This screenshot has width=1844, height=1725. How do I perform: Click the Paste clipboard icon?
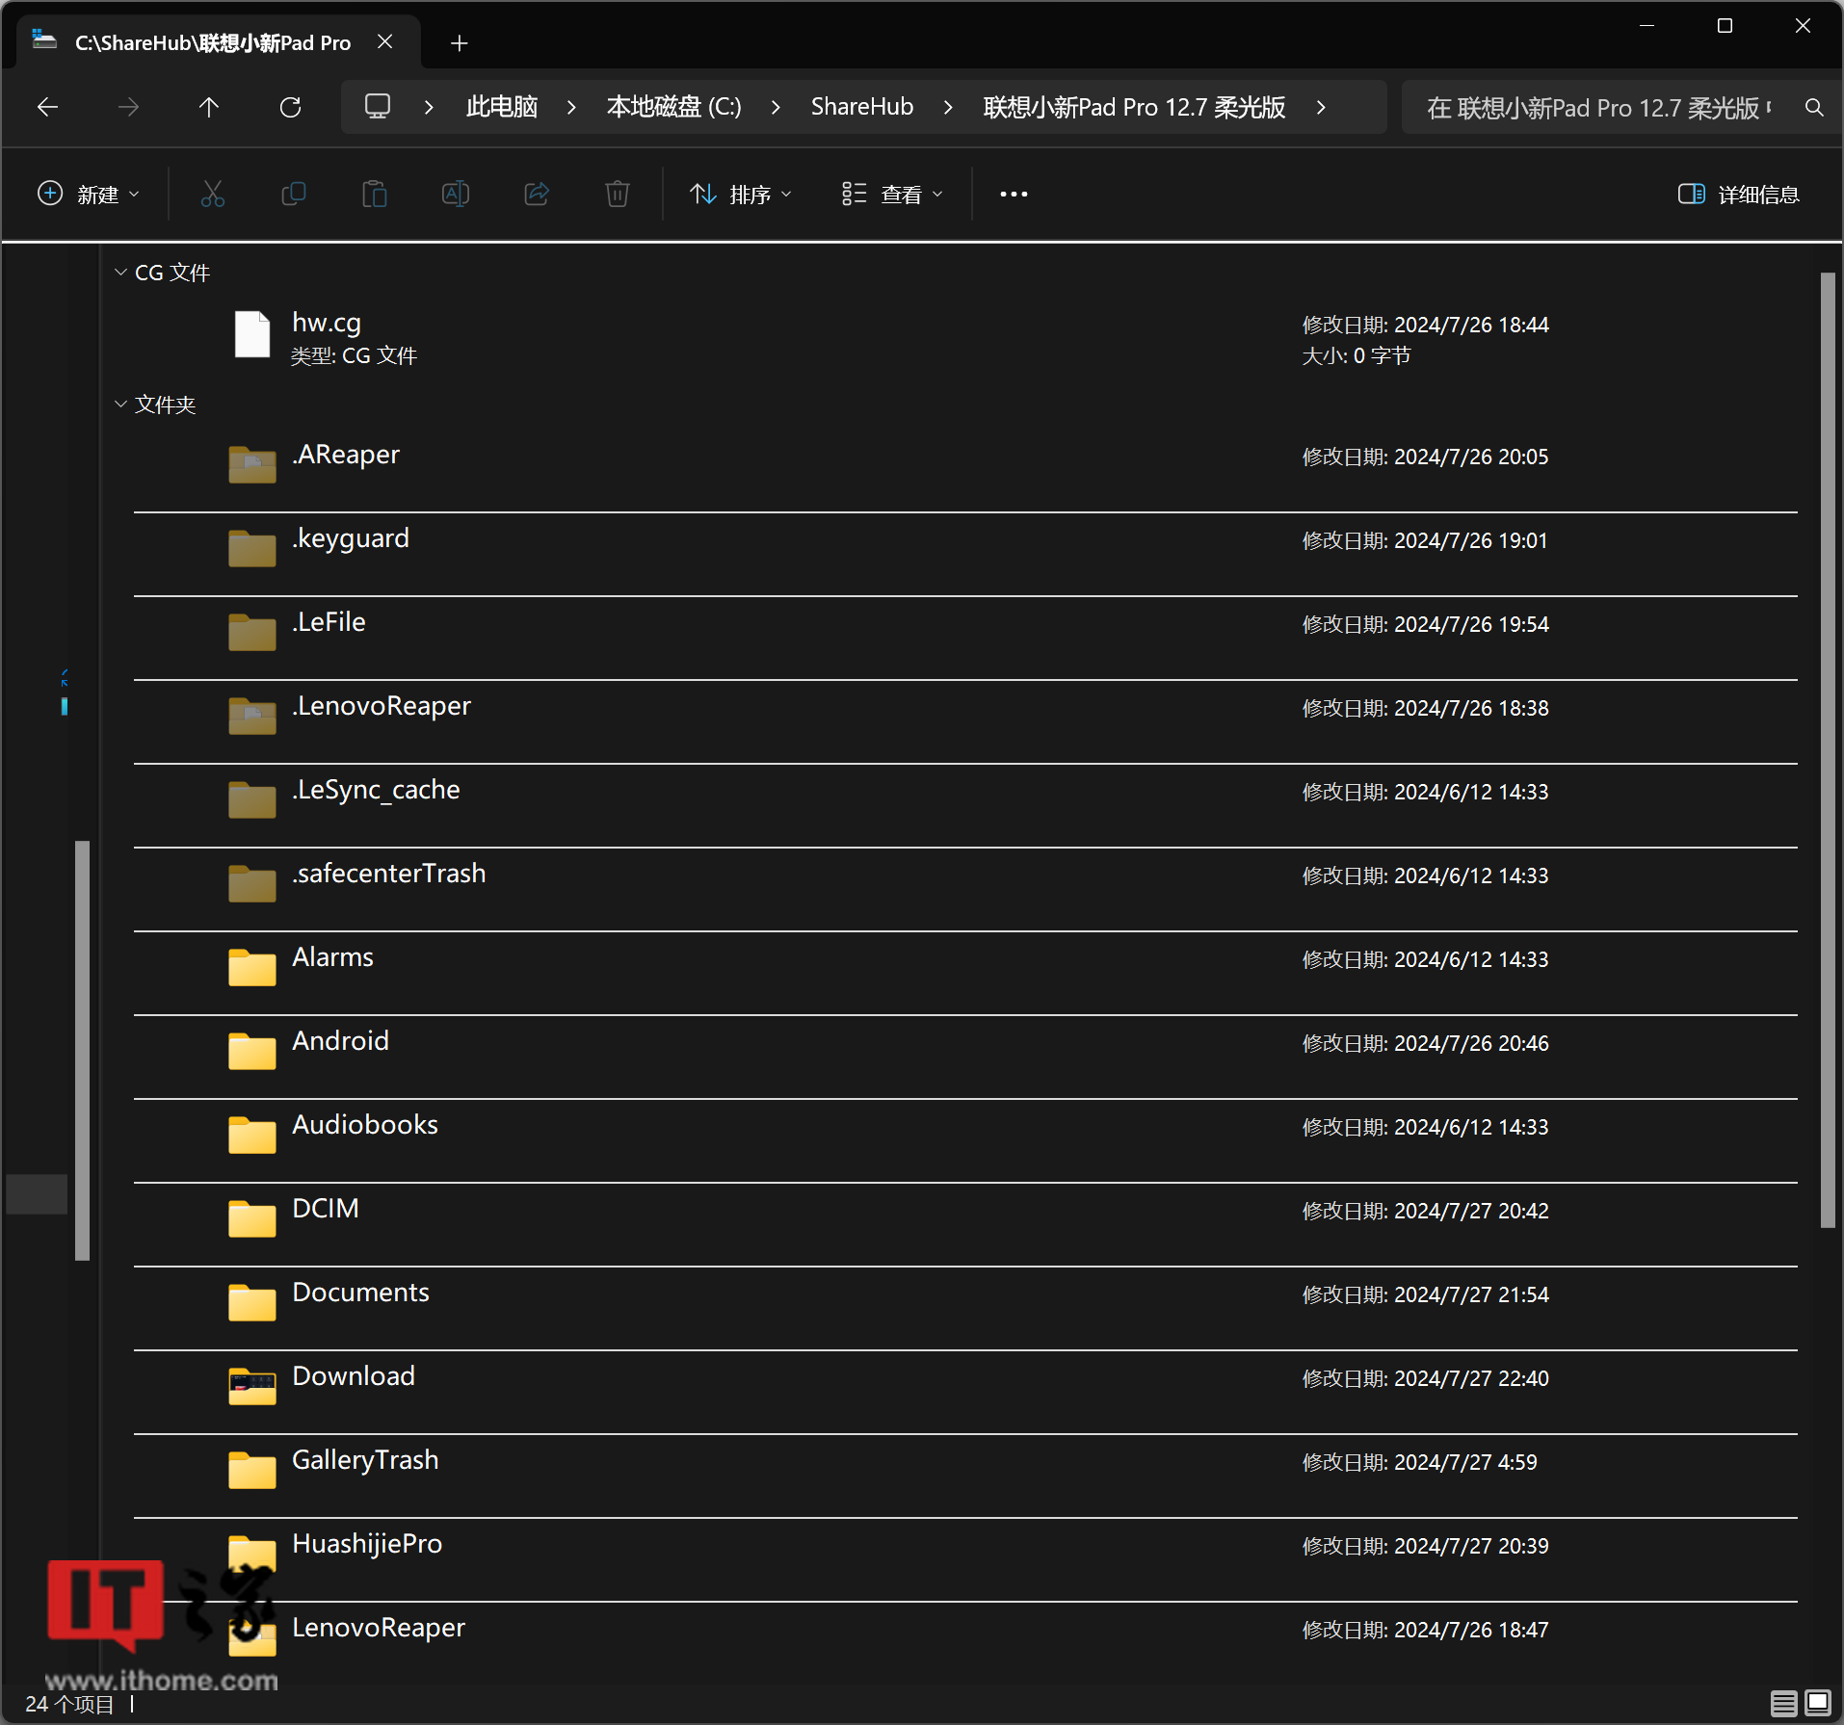click(x=374, y=194)
